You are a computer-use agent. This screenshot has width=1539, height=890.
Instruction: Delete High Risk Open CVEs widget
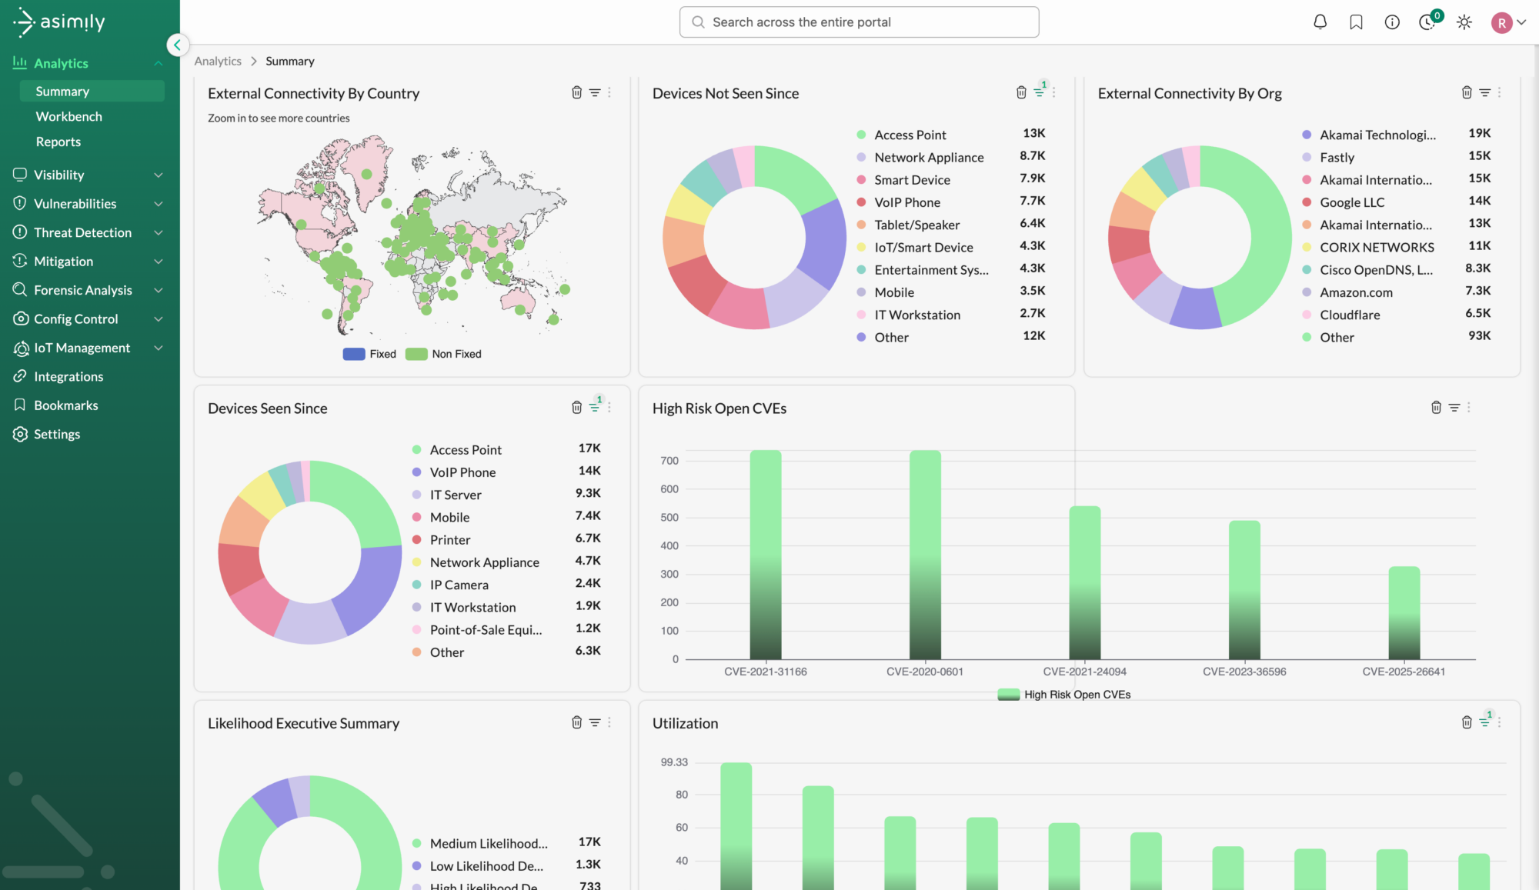1436,407
